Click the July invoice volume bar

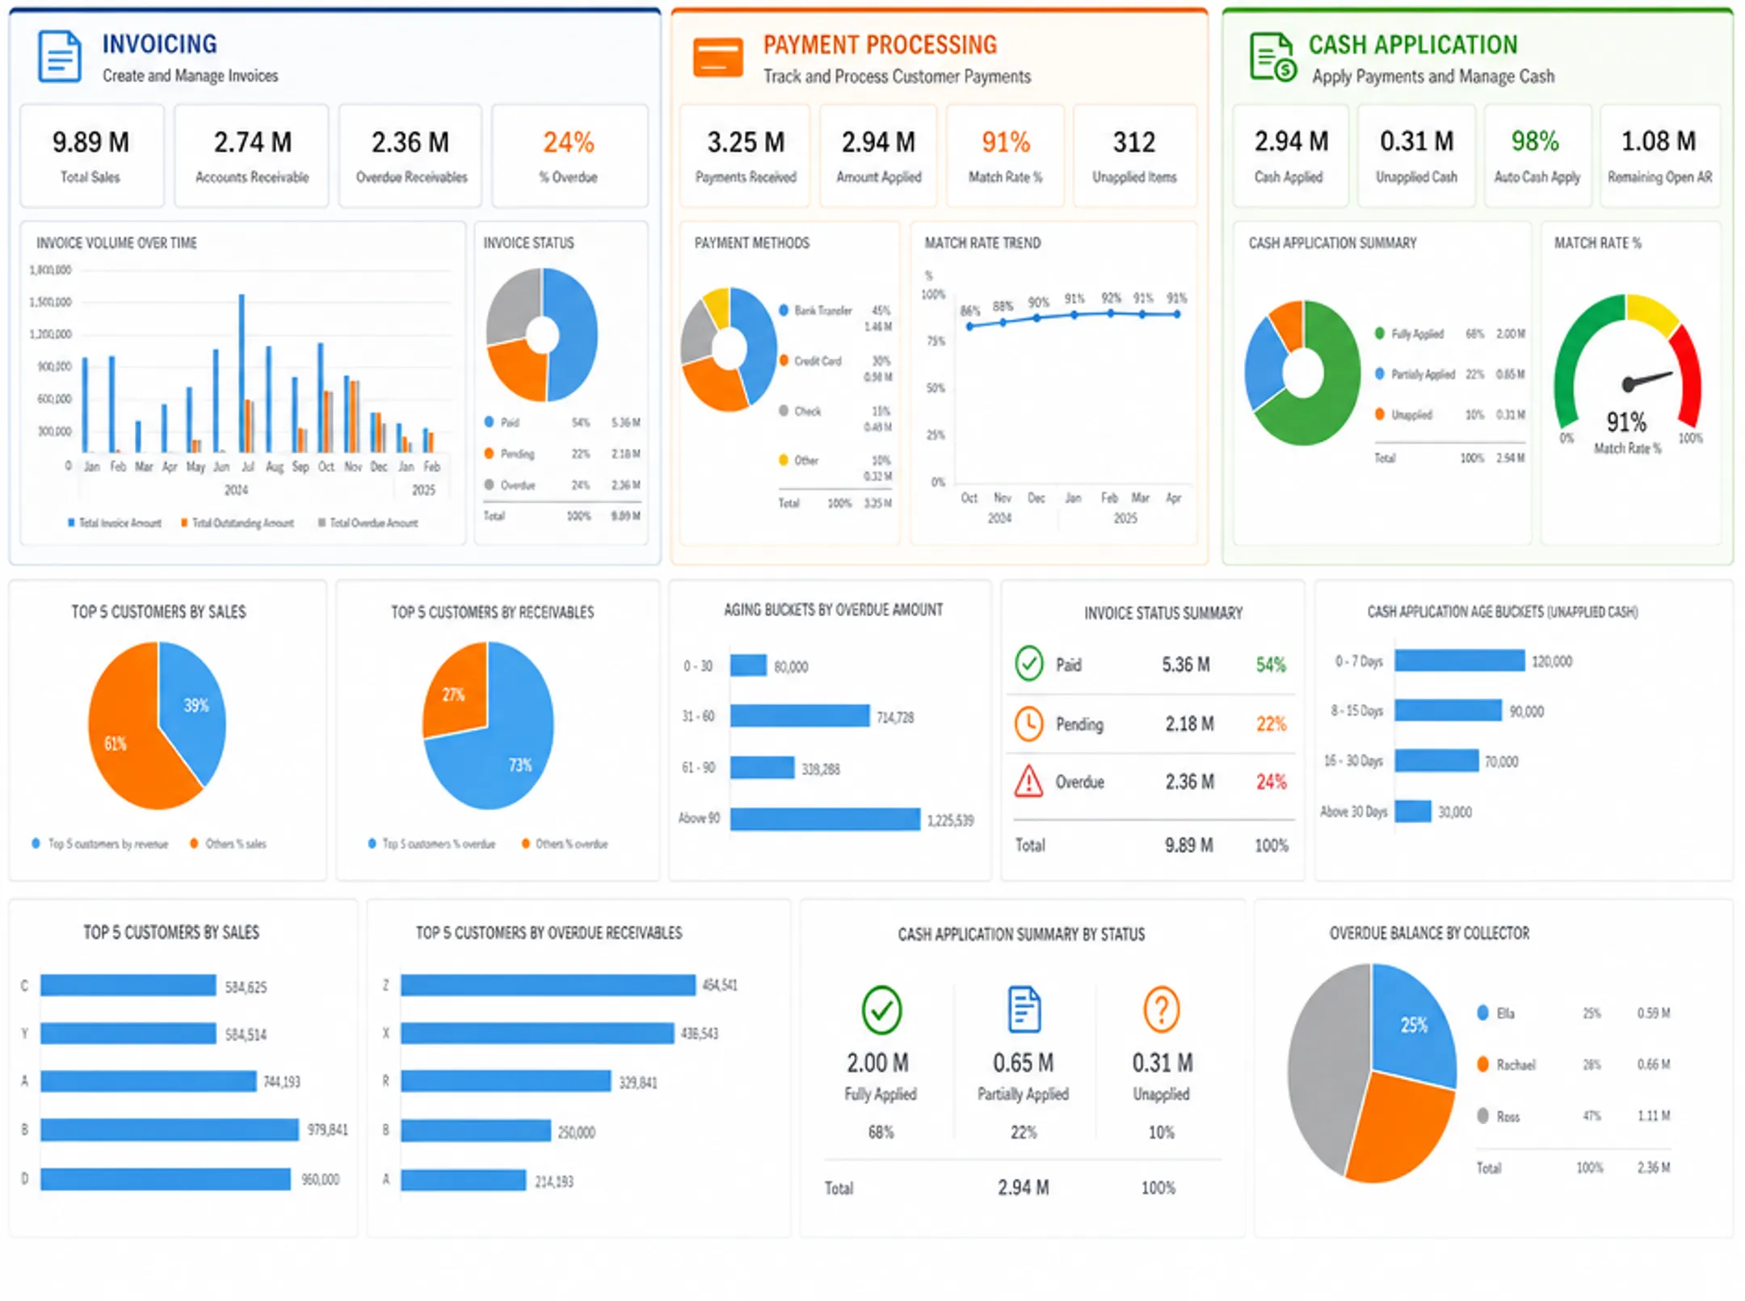coord(242,373)
